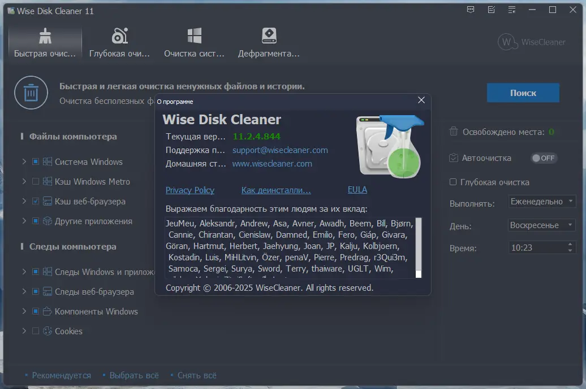The width and height of the screenshot is (586, 389).
Task: Click the Система Windows logo icon
Action: pos(48,161)
